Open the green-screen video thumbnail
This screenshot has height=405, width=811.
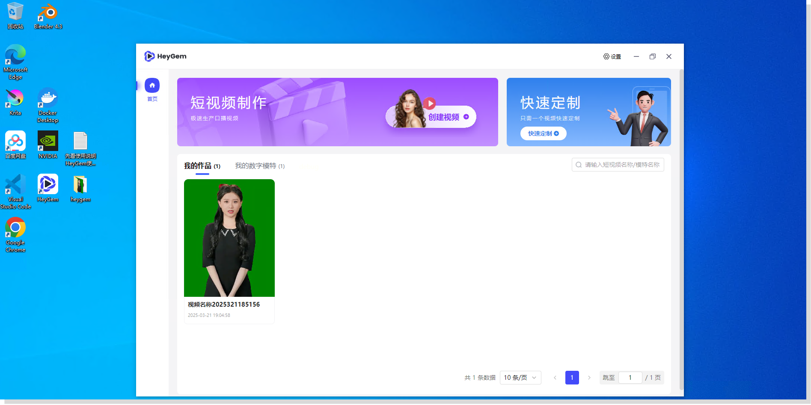tap(229, 238)
